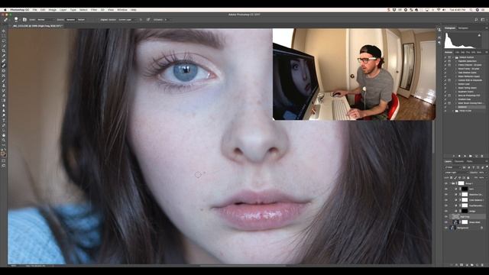The image size is (489, 275).
Task: Create a new layer icon
Action: pyautogui.click(x=477, y=265)
